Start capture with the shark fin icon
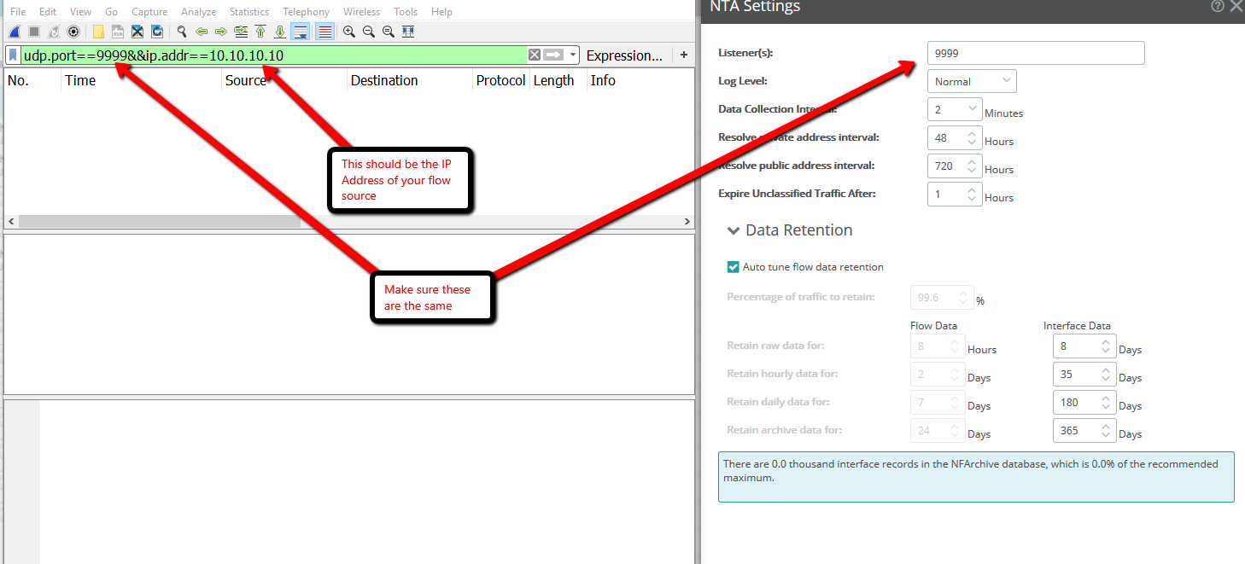Viewport: 1245px width, 564px height. 15,32
